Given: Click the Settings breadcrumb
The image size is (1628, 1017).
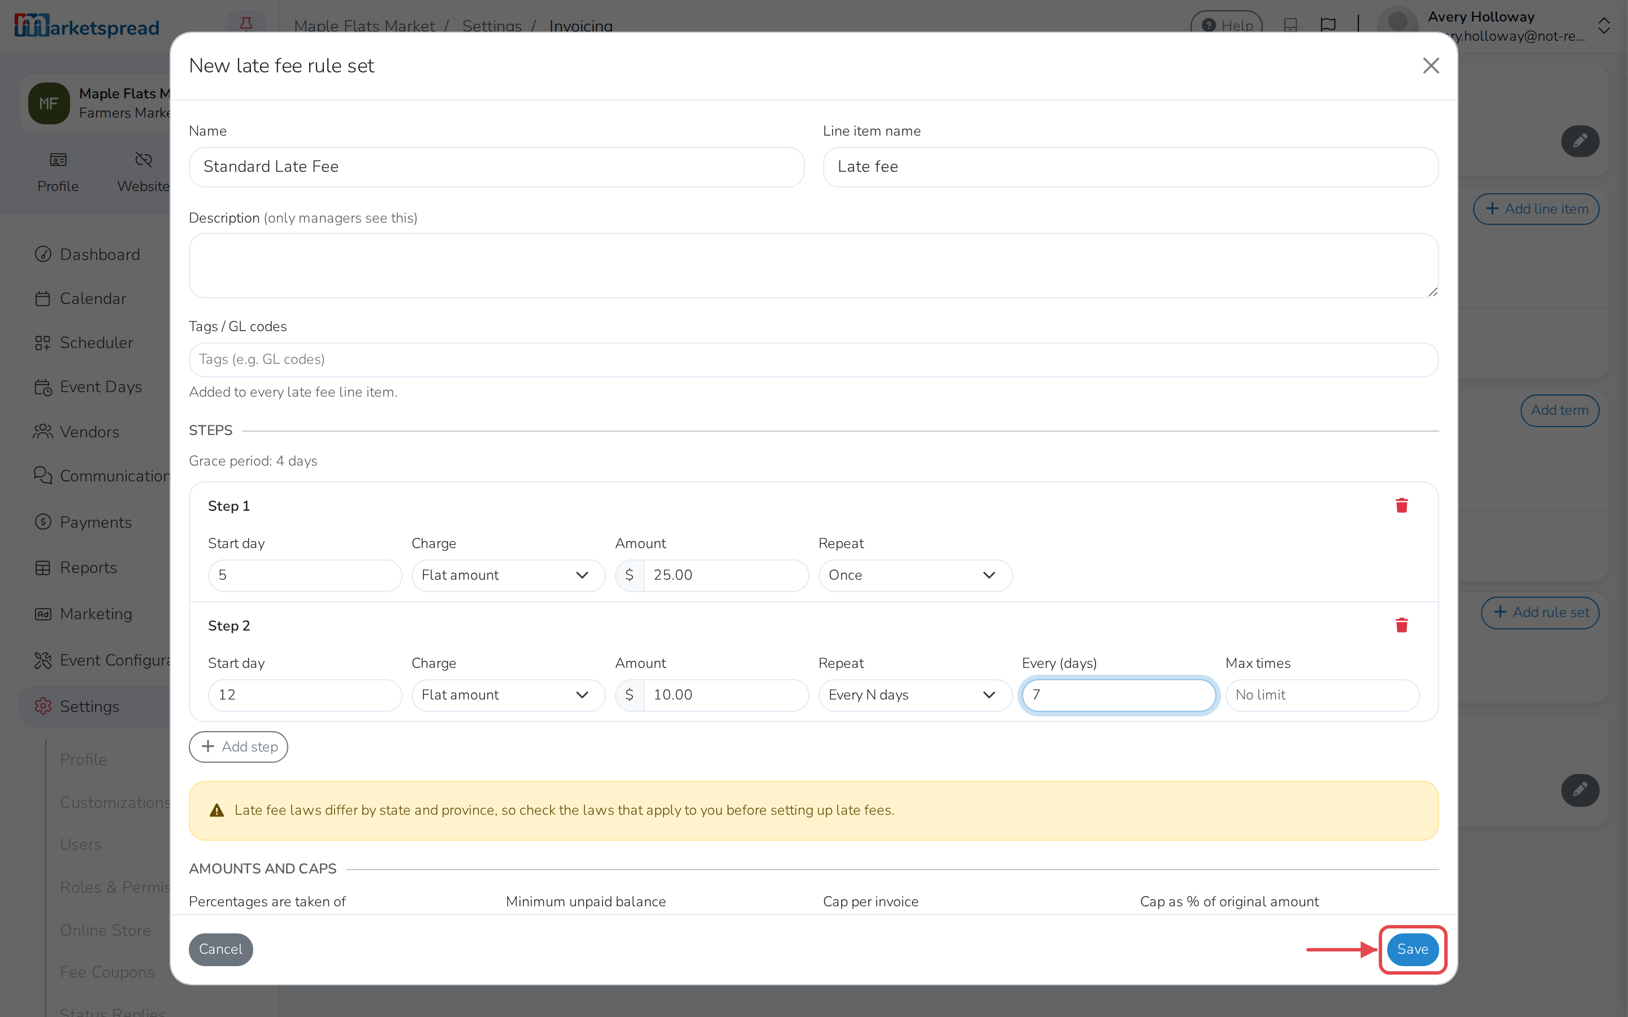Looking at the screenshot, I should pyautogui.click(x=492, y=25).
